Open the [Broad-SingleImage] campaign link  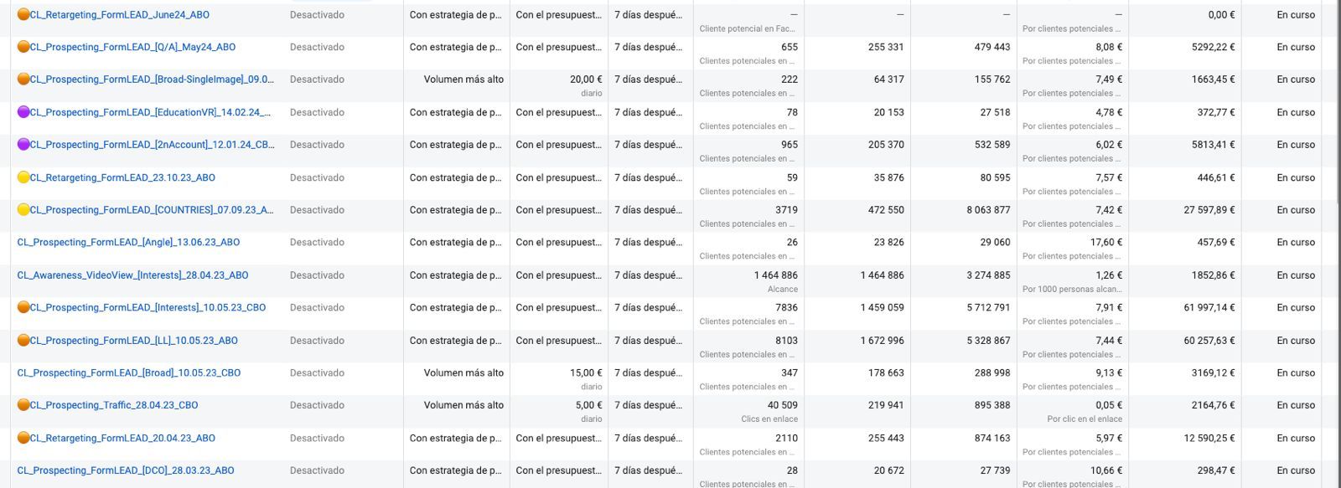tap(151, 80)
